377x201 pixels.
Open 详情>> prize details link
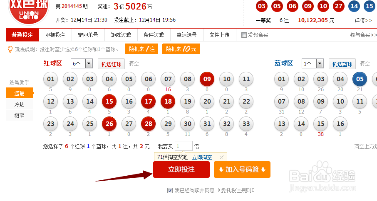tap(363, 20)
